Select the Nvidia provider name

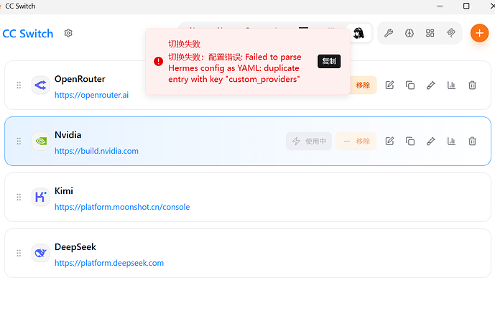(x=68, y=135)
